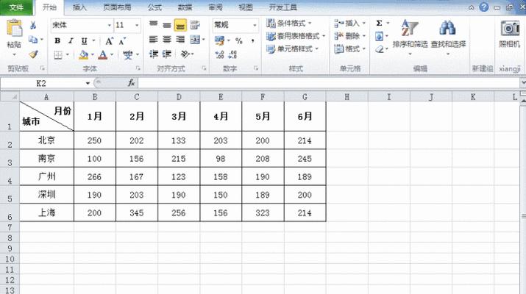Apply accounting number format
The width and height of the screenshot is (526, 294).
click(x=219, y=41)
